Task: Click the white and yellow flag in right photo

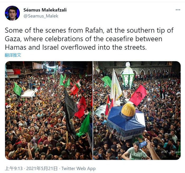Action: (116, 86)
